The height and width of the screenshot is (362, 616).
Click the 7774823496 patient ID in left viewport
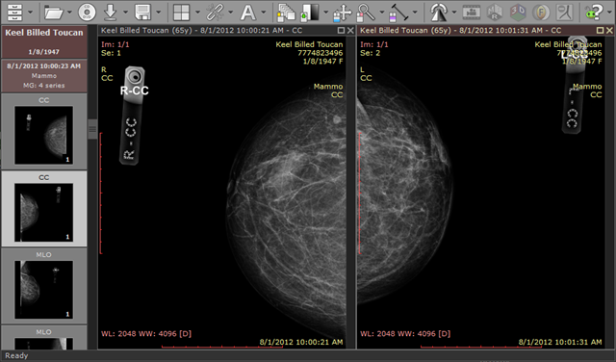tap(321, 53)
